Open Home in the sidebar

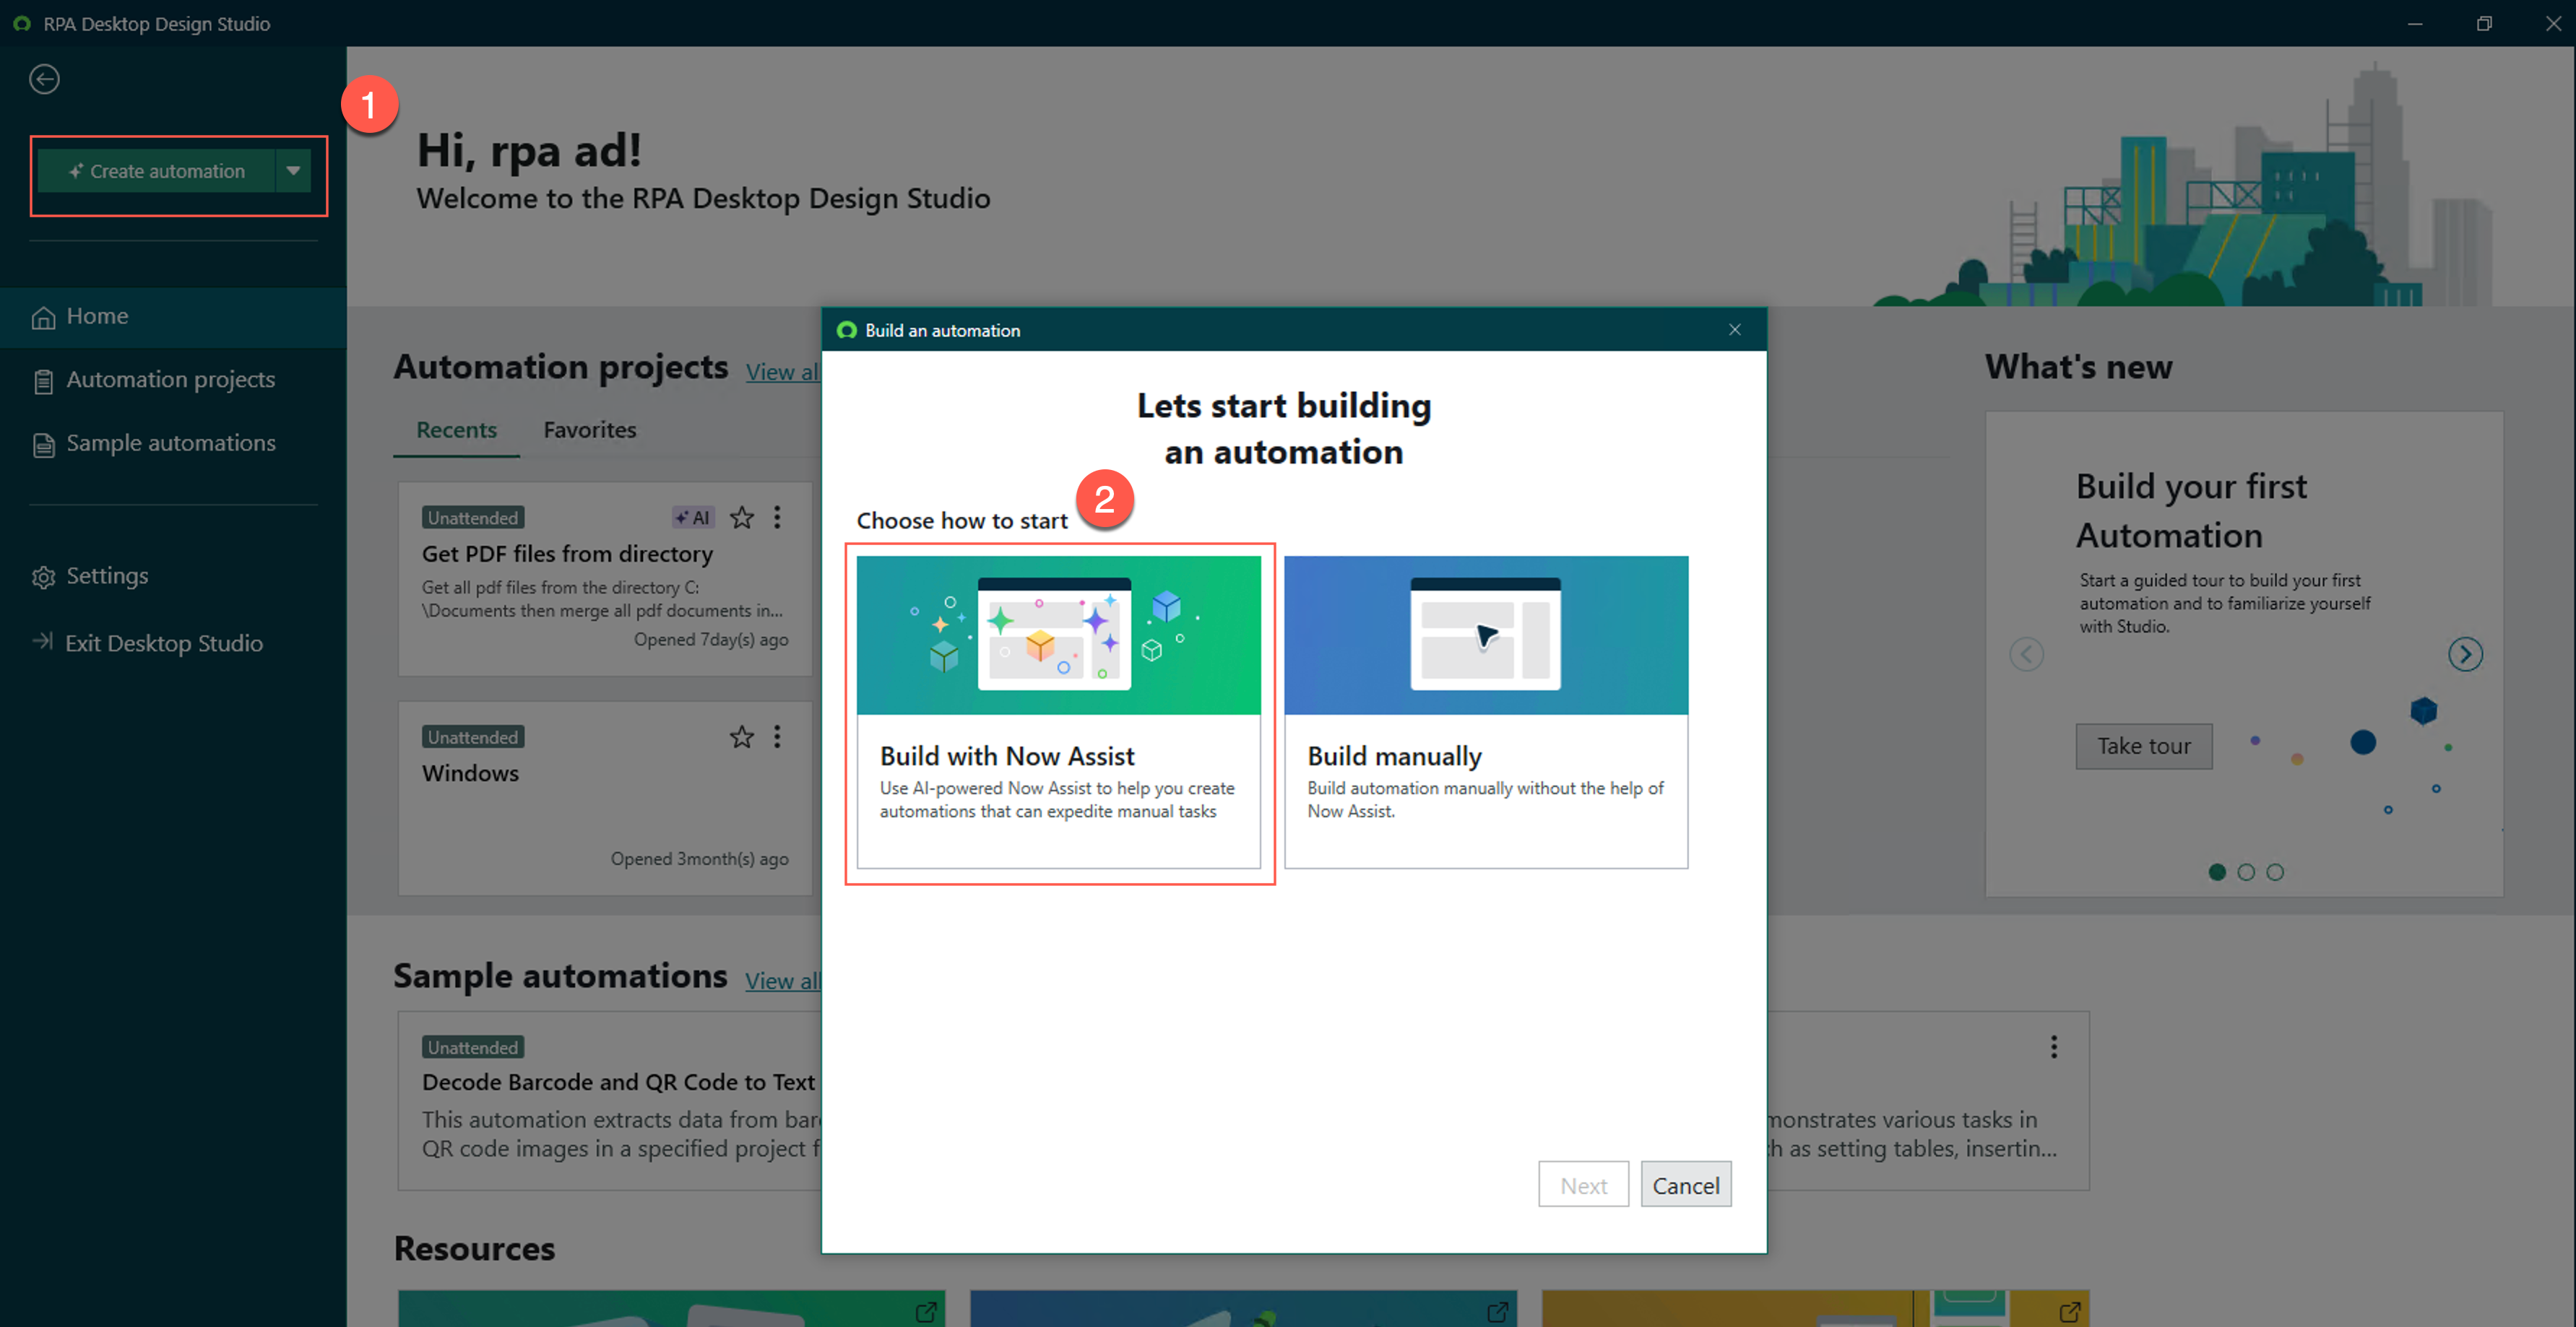click(x=173, y=317)
